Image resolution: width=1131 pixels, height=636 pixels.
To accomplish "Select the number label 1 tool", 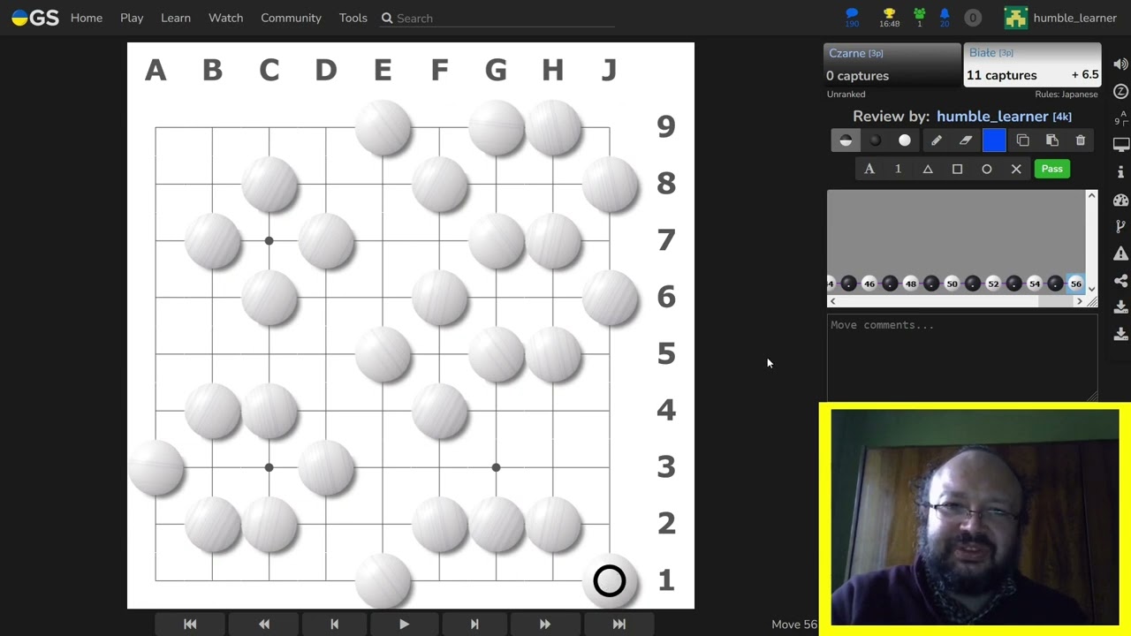I will 898,169.
